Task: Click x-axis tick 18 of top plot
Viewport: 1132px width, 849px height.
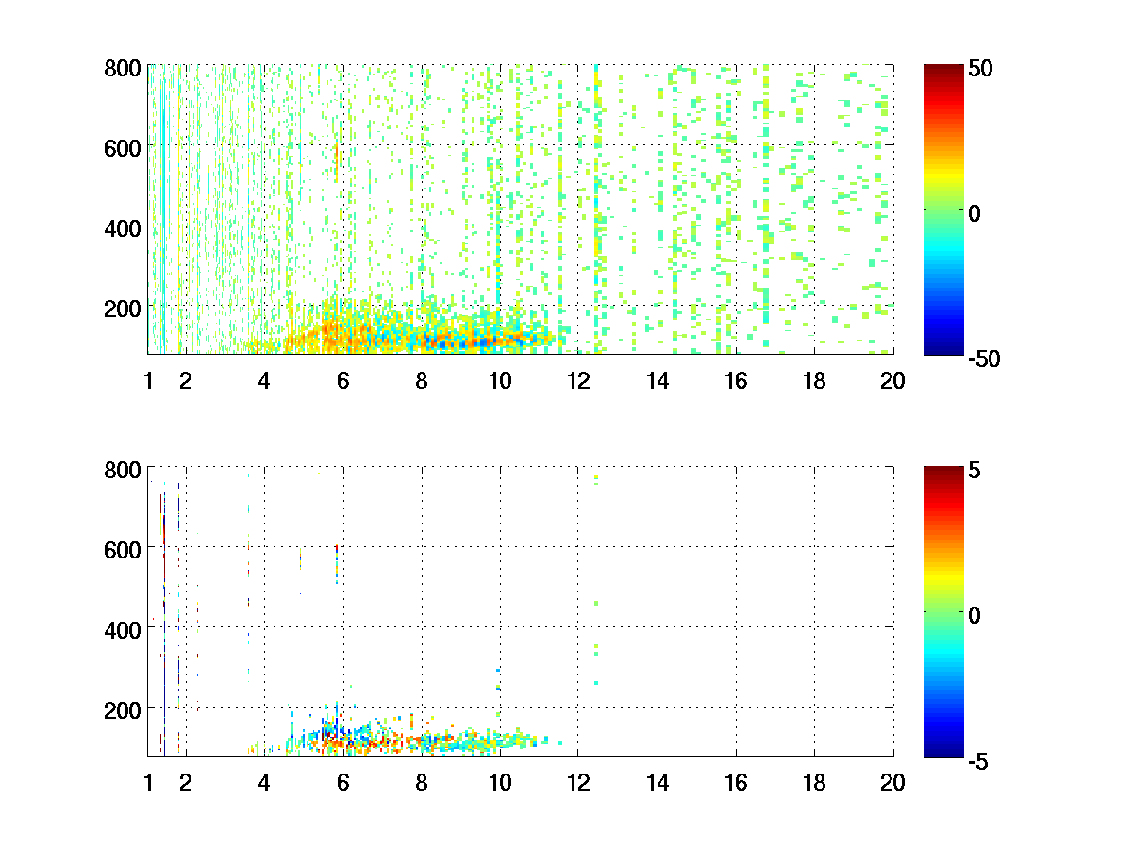Action: point(814,381)
